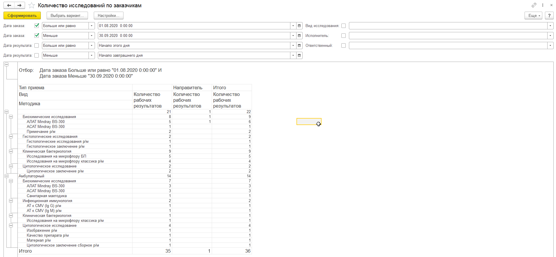Open the vertical three-dot options menu
The width and height of the screenshot is (556, 257).
click(543, 5)
